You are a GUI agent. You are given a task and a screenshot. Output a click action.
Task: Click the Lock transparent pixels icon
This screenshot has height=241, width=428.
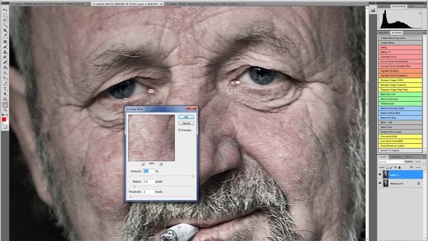387,167
